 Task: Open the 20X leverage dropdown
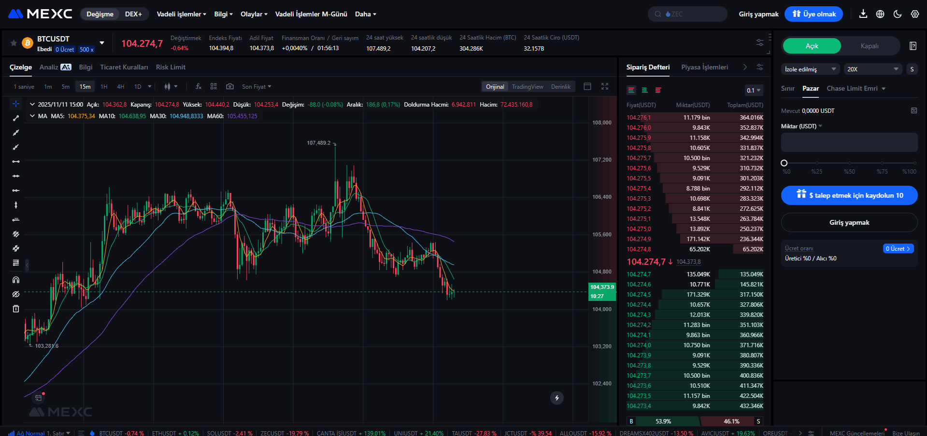pyautogui.click(x=873, y=69)
